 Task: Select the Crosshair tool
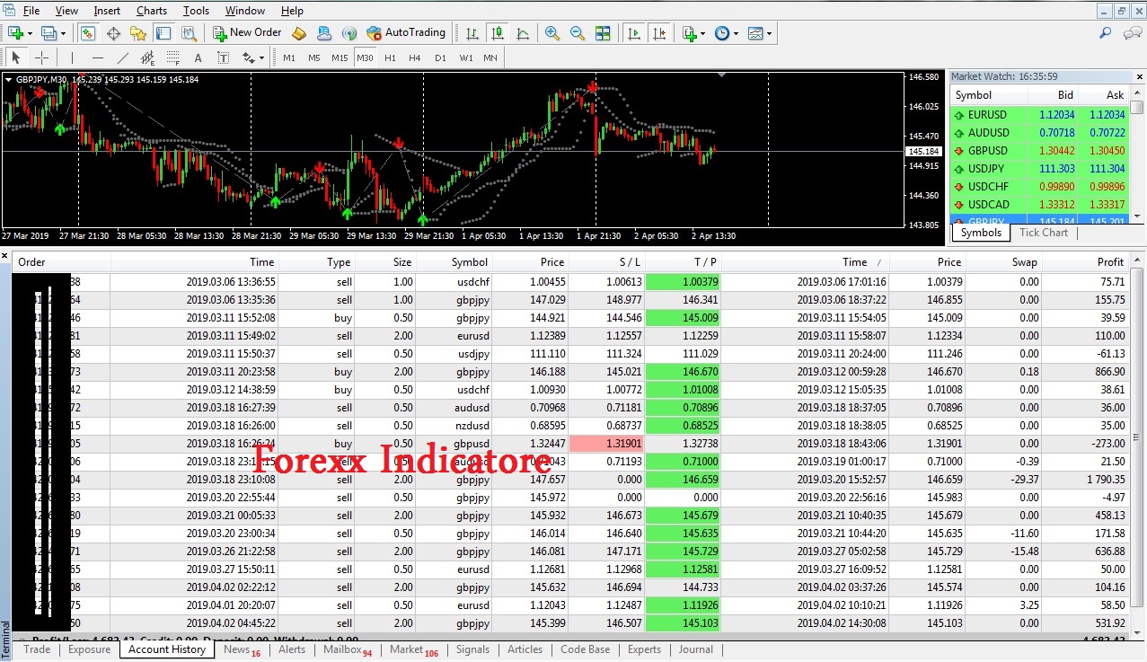pyautogui.click(x=42, y=57)
